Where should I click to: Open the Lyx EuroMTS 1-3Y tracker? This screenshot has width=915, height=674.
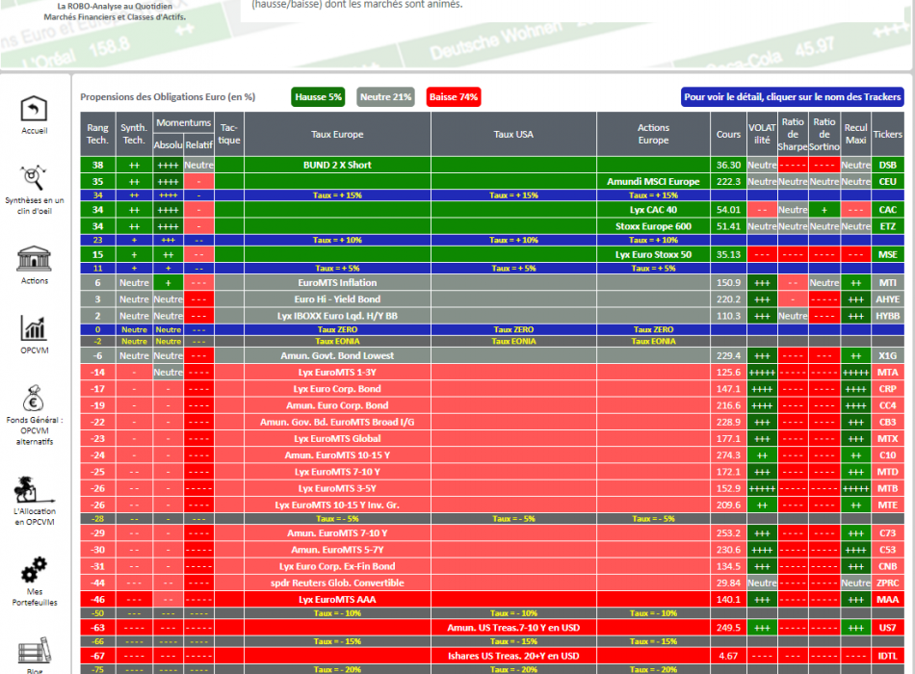pyautogui.click(x=337, y=373)
